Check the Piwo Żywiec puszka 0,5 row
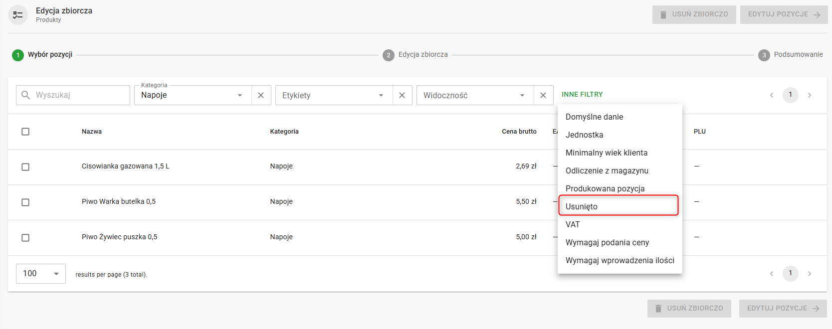The height and width of the screenshot is (329, 832). tap(25, 238)
